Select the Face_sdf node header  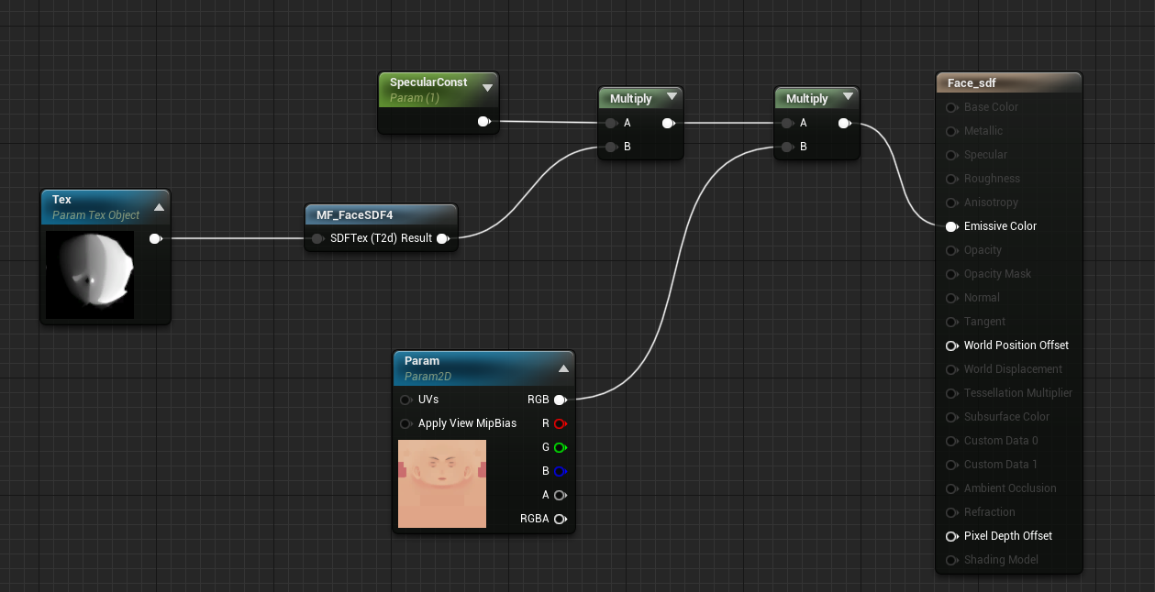(1008, 82)
